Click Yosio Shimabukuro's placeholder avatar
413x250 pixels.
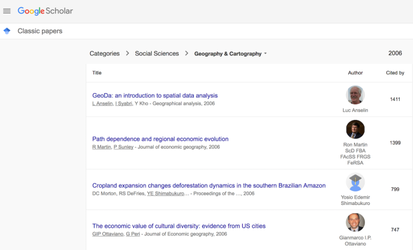click(355, 182)
